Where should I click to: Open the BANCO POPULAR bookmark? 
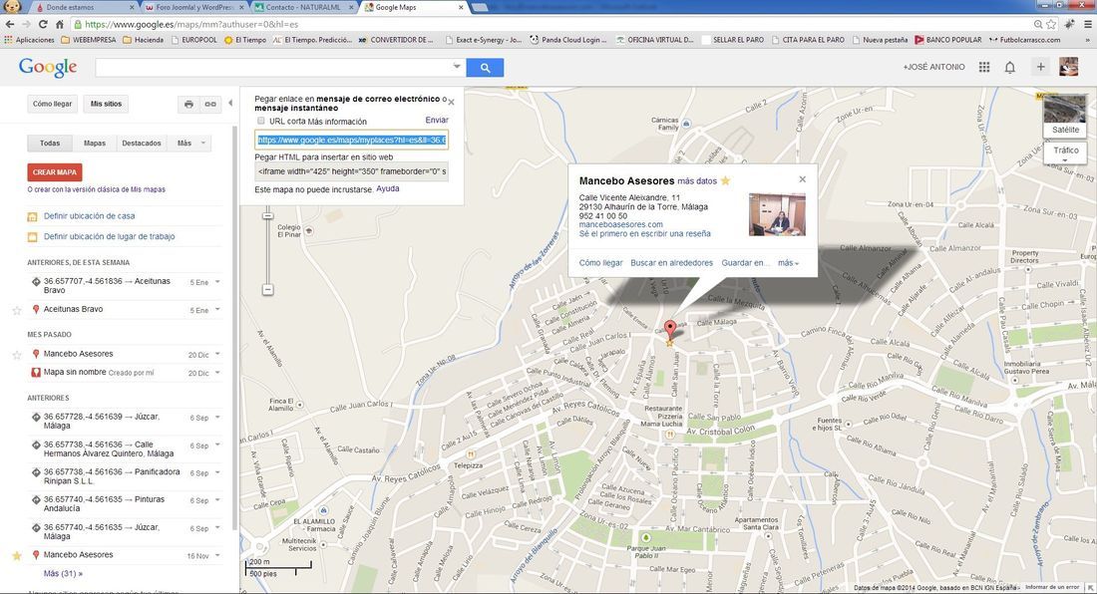click(948, 40)
